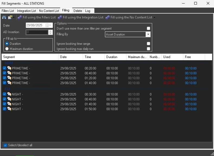Enable Don't use more than one filler checkbox

[148, 28]
